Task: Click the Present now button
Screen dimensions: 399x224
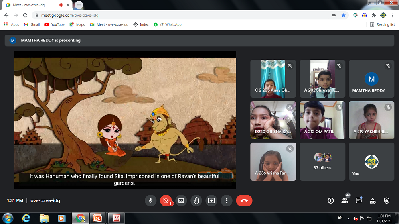Action: (x=211, y=201)
